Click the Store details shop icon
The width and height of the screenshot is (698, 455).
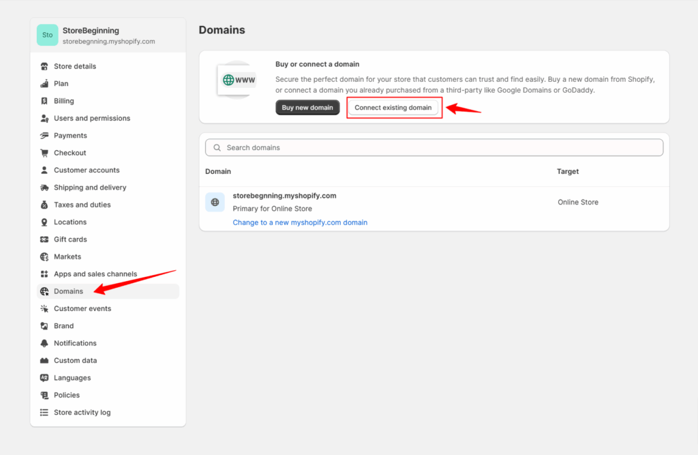click(44, 66)
